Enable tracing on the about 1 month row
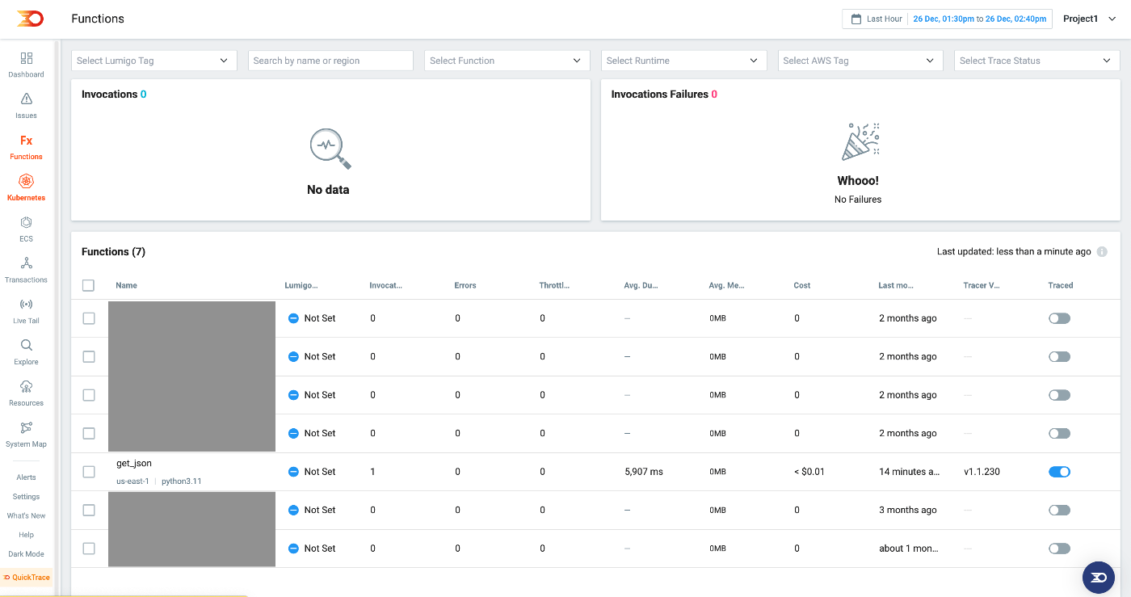The width and height of the screenshot is (1131, 597). (x=1059, y=549)
